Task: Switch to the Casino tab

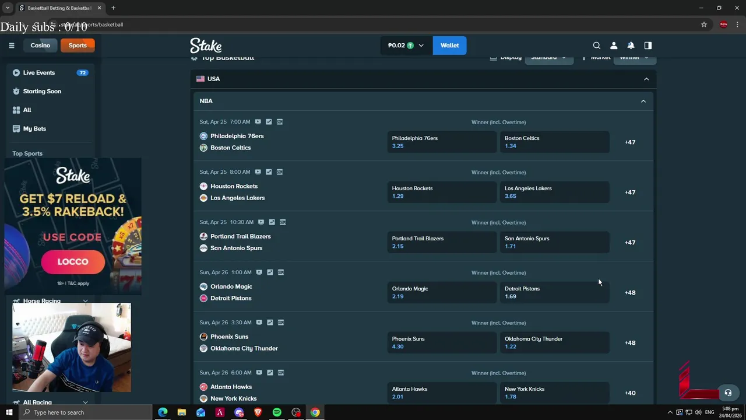Action: (x=40, y=45)
